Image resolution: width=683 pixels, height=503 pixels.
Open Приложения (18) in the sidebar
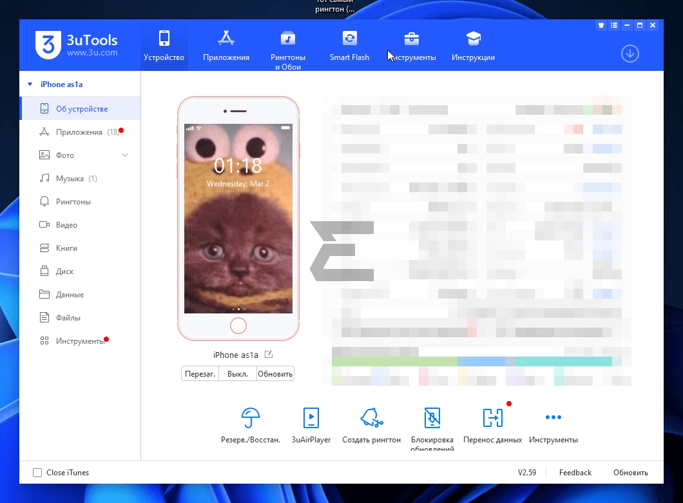tap(80, 132)
